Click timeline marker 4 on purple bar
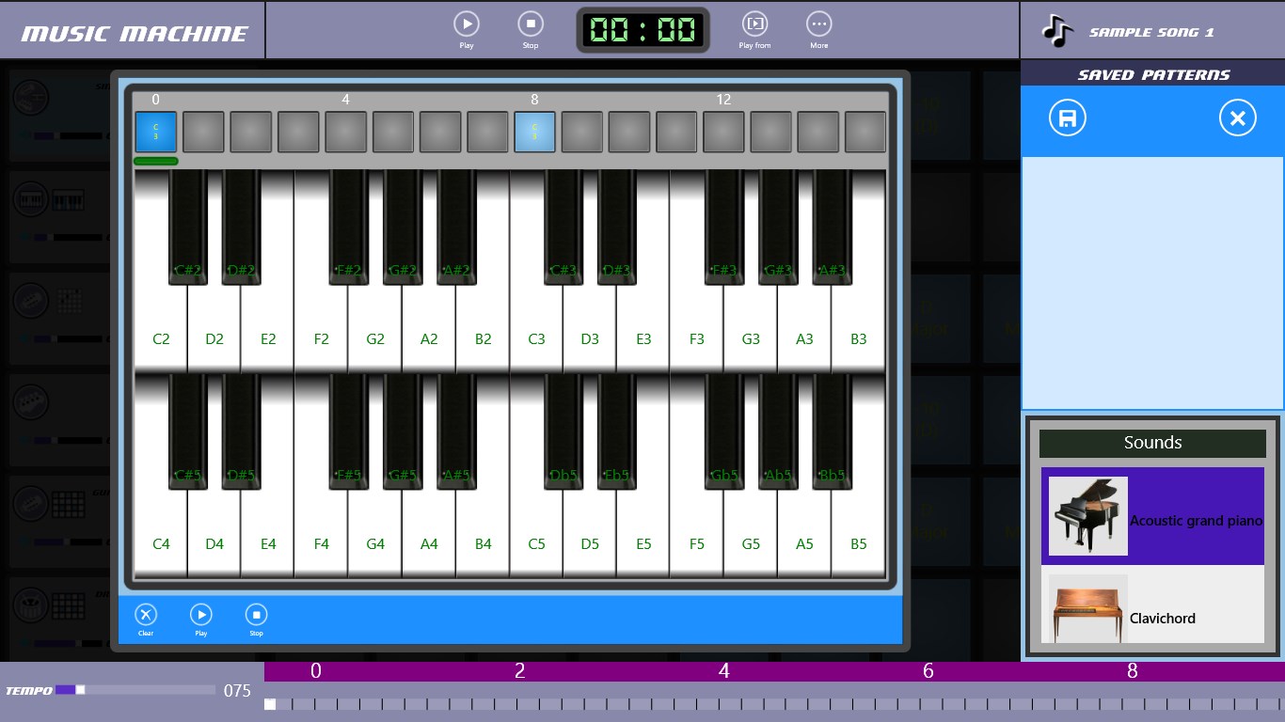 click(x=723, y=671)
